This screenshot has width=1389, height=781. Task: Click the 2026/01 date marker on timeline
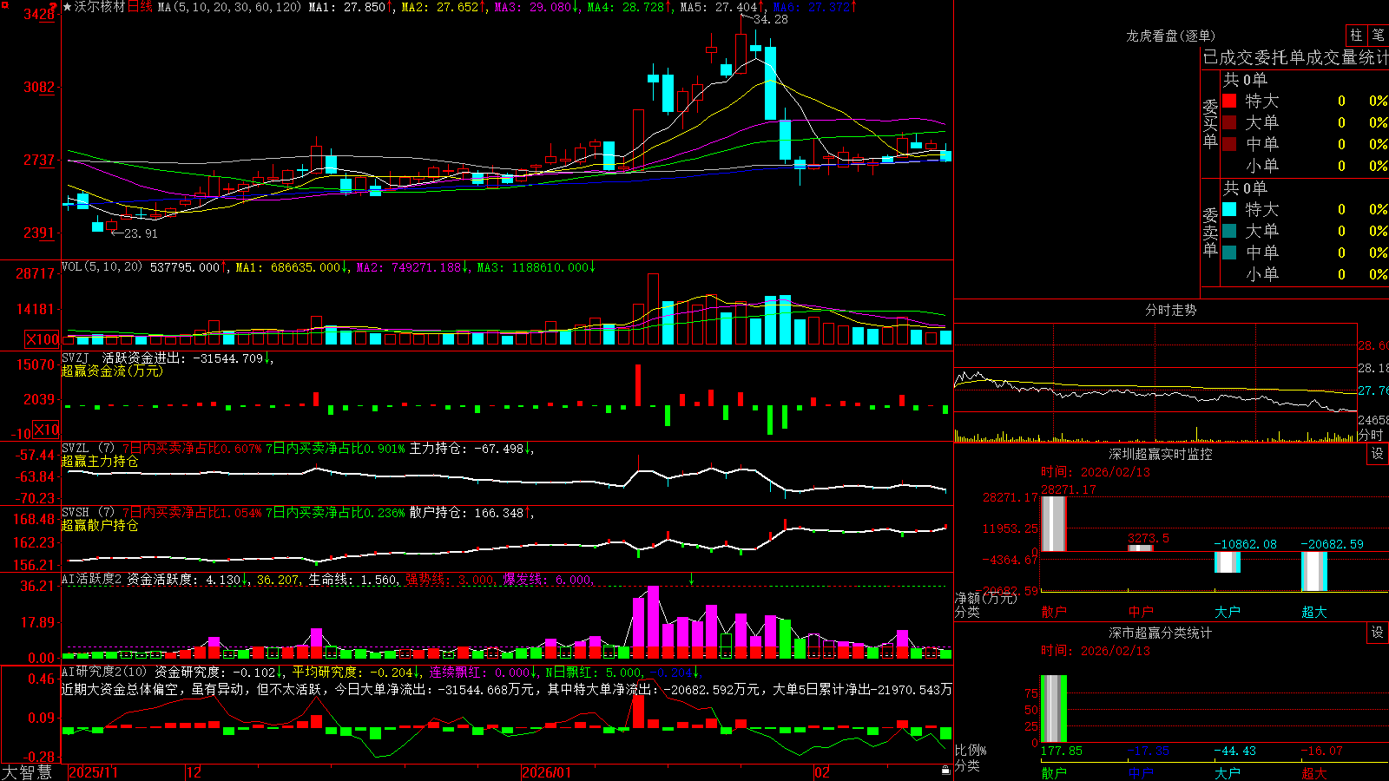[x=547, y=772]
